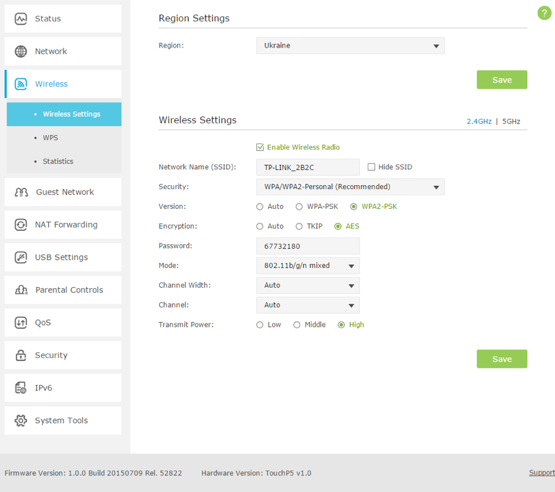Image resolution: width=555 pixels, height=492 pixels.
Task: Switch to the 5GHz band tab
Action: pyautogui.click(x=511, y=122)
